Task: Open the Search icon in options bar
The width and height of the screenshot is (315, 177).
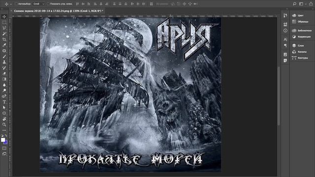Action: click(x=294, y=4)
